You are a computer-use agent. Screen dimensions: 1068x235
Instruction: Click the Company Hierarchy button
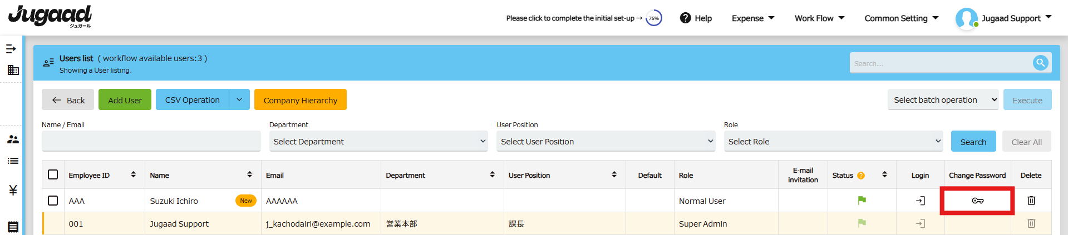tap(301, 99)
